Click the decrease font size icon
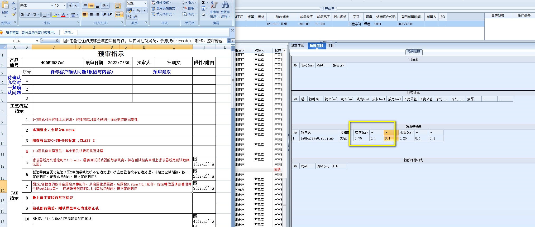 click(x=76, y=6)
